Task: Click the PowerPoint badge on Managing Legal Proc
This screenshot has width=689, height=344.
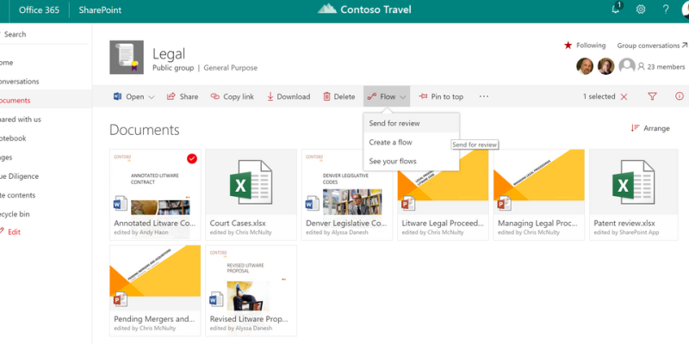Action: tap(504, 204)
